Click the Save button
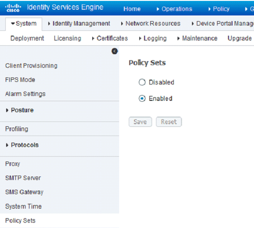The width and height of the screenshot is (254, 228). 140,122
